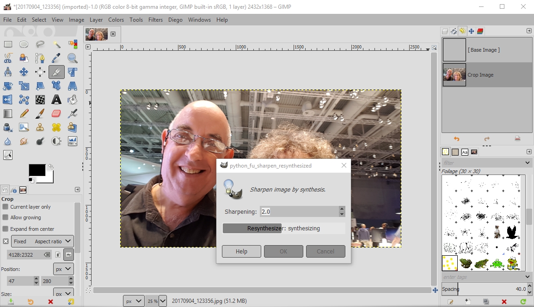Image resolution: width=534 pixels, height=307 pixels.
Task: Select the Gradient blend tool
Action: (x=8, y=114)
